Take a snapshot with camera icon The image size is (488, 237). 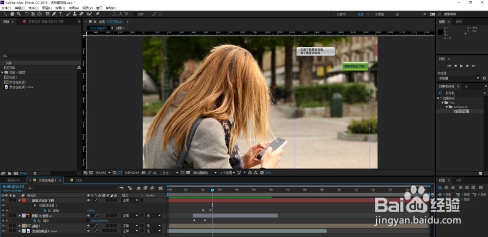click(143, 173)
